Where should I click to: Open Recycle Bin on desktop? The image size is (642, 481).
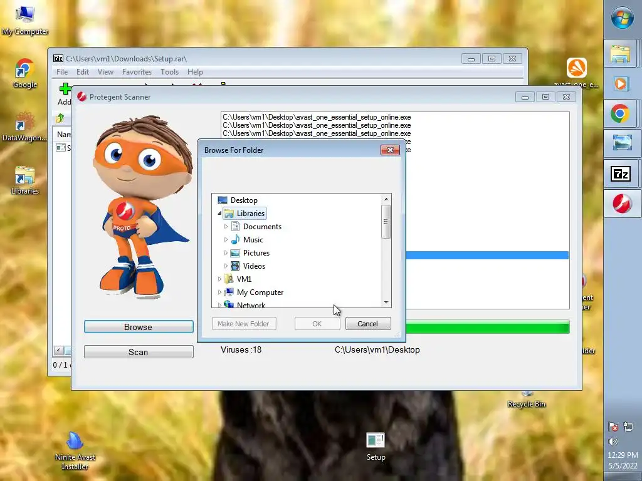527,400
